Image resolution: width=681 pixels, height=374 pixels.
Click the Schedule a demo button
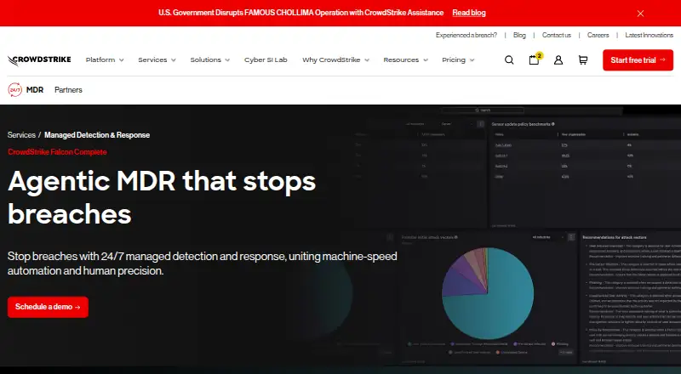[x=48, y=307]
